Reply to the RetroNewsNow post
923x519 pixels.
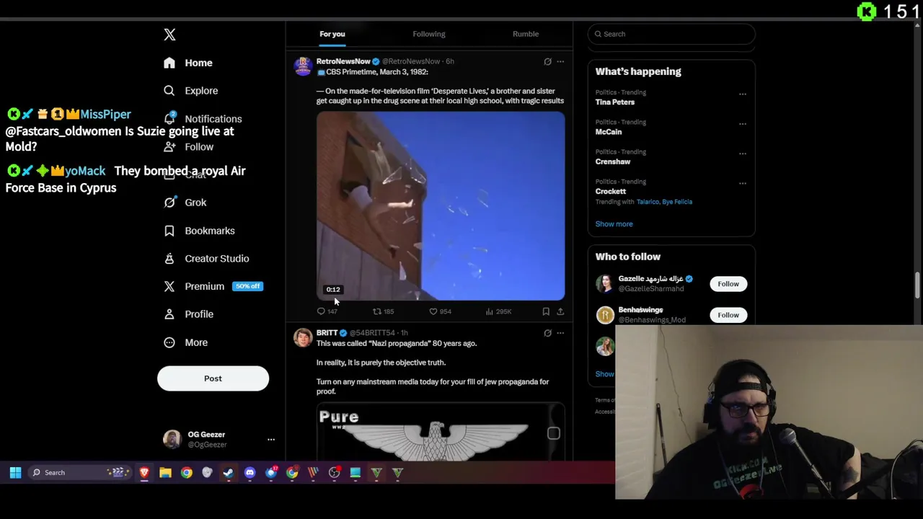click(x=327, y=311)
